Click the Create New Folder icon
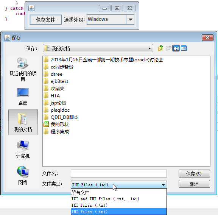The height and width of the screenshot is (215, 218). point(168,48)
